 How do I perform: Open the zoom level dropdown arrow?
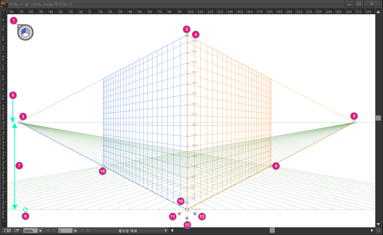coord(40,231)
